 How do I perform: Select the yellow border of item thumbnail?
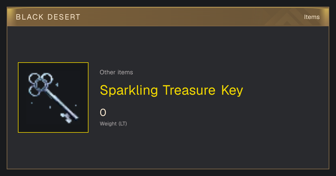point(53,63)
